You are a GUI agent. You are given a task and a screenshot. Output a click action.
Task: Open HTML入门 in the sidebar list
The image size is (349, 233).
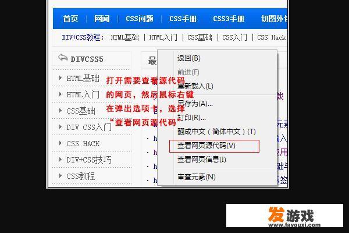coord(83,95)
